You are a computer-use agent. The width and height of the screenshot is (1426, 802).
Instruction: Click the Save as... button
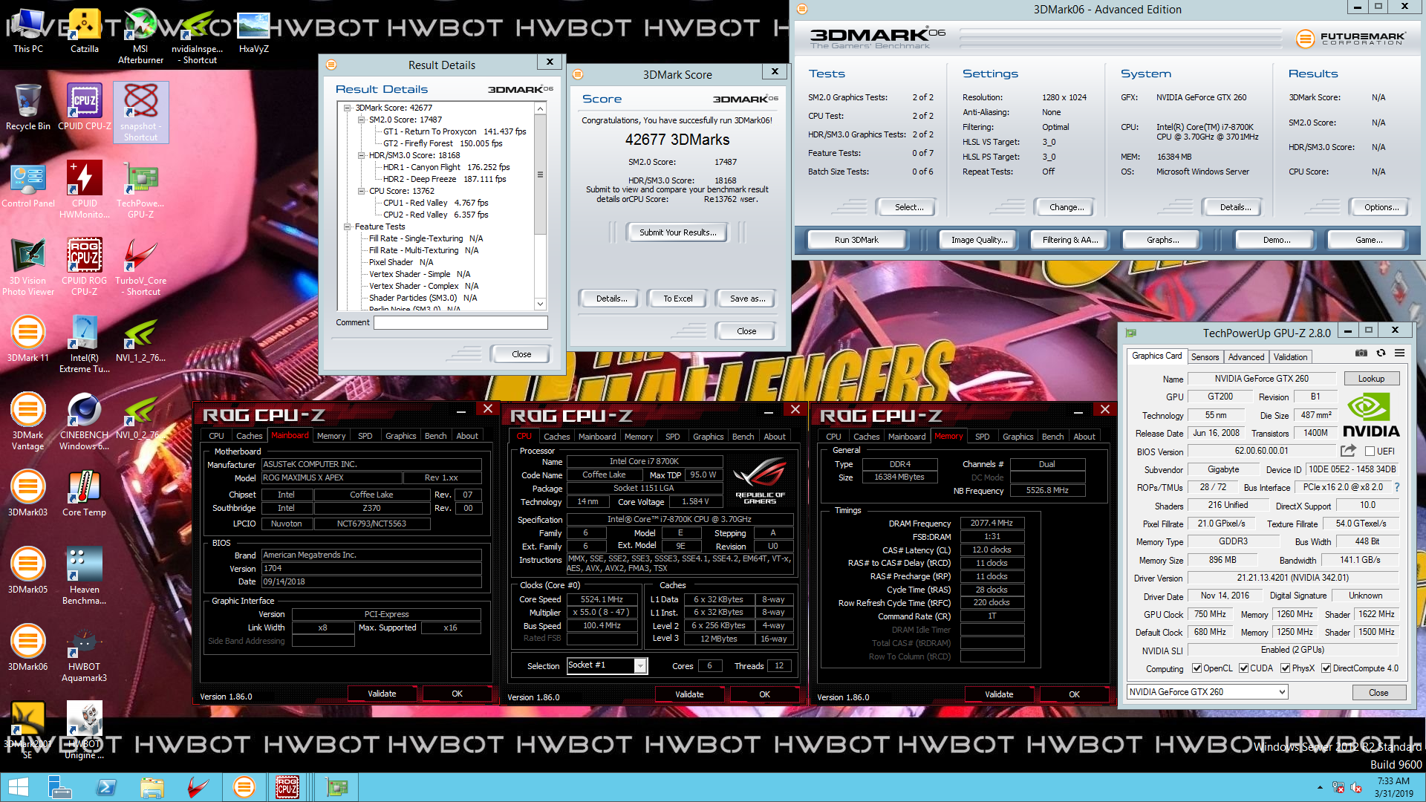click(747, 299)
